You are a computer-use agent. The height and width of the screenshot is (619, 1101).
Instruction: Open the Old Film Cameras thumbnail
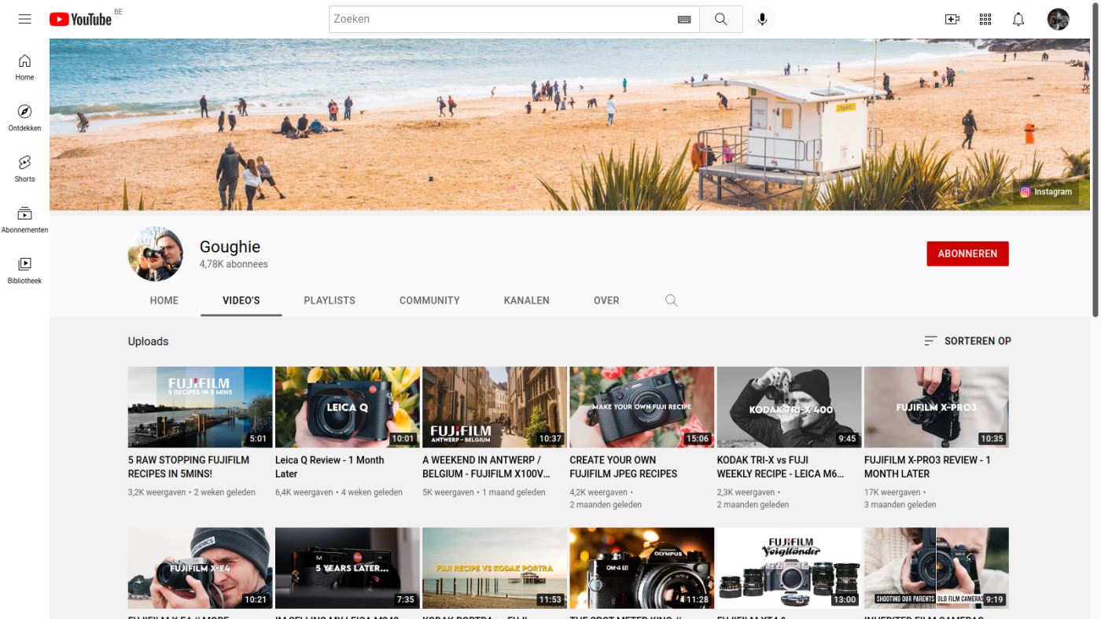(936, 568)
